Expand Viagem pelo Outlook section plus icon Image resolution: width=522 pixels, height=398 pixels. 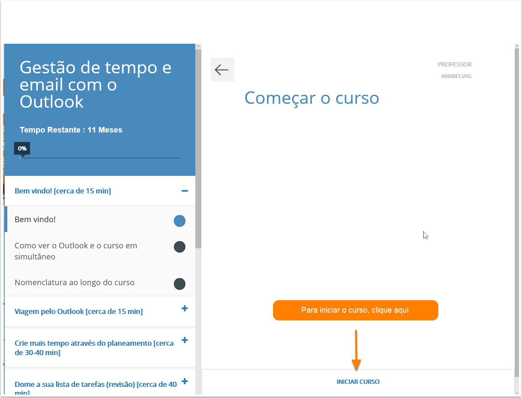(185, 308)
